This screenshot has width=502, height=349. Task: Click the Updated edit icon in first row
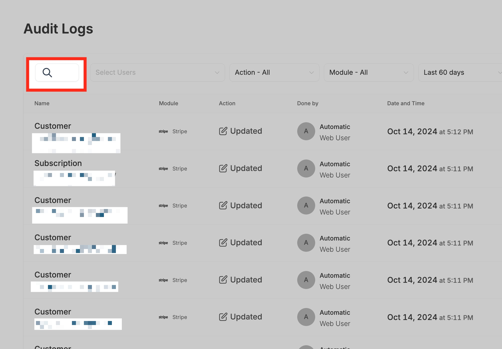point(223,131)
